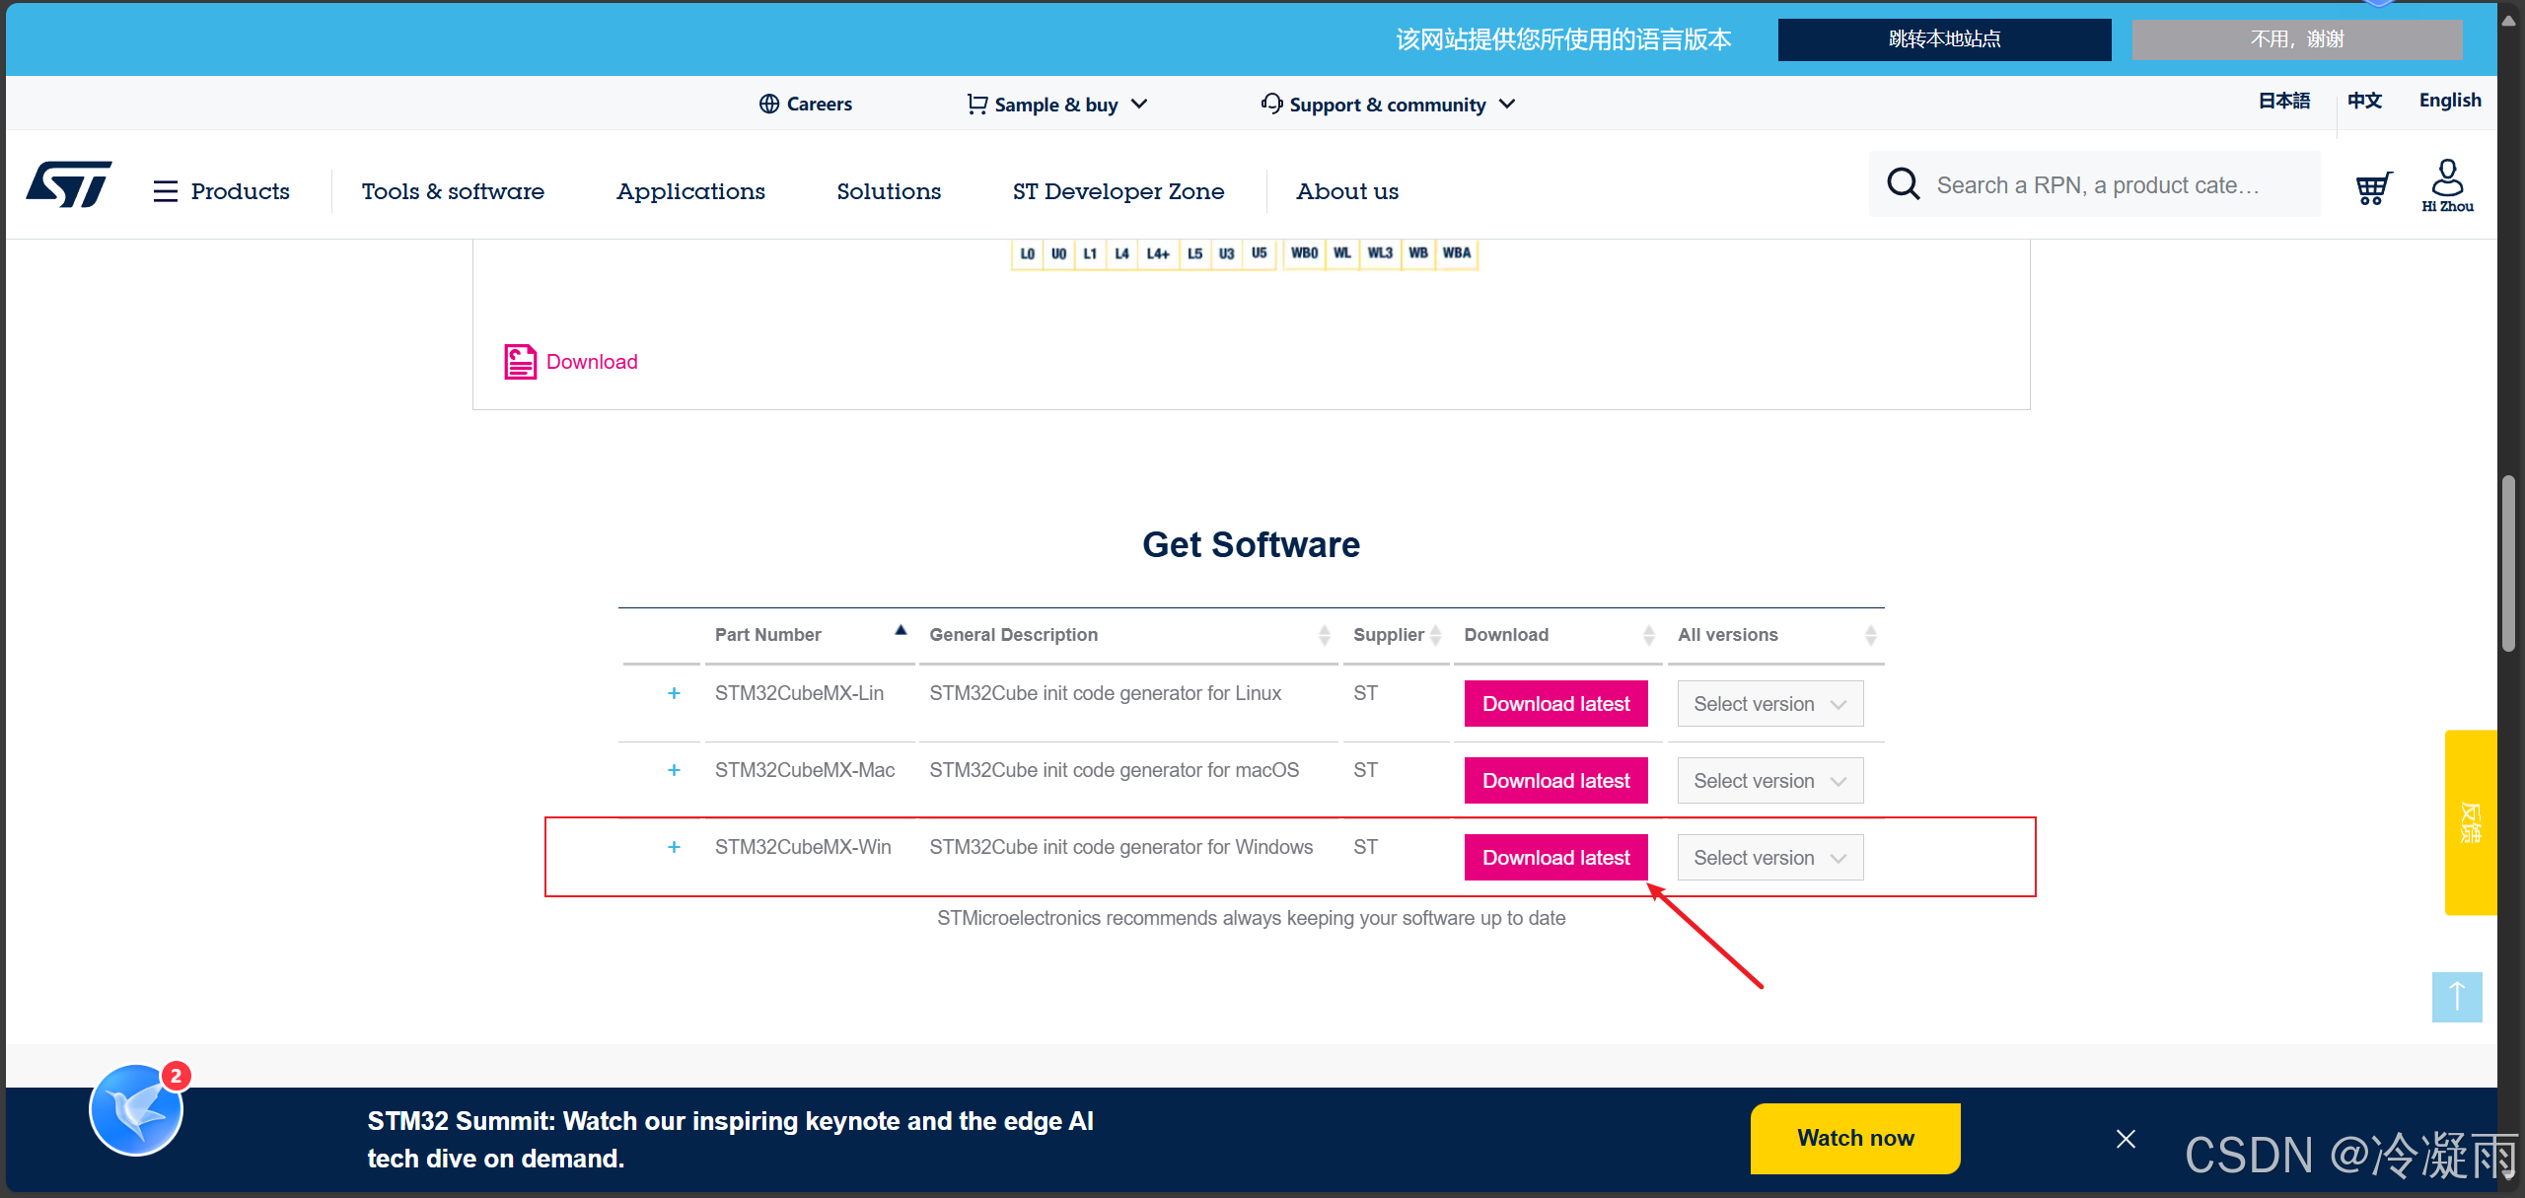
Task: Click the Support headset icon
Action: [x=1271, y=105]
